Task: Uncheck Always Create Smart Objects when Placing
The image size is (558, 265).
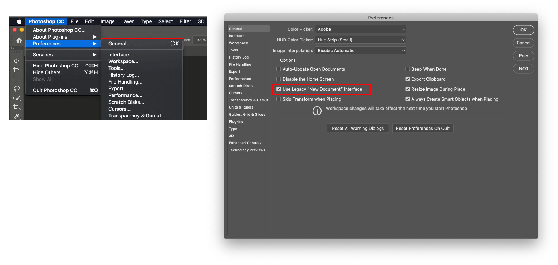Action: (407, 99)
